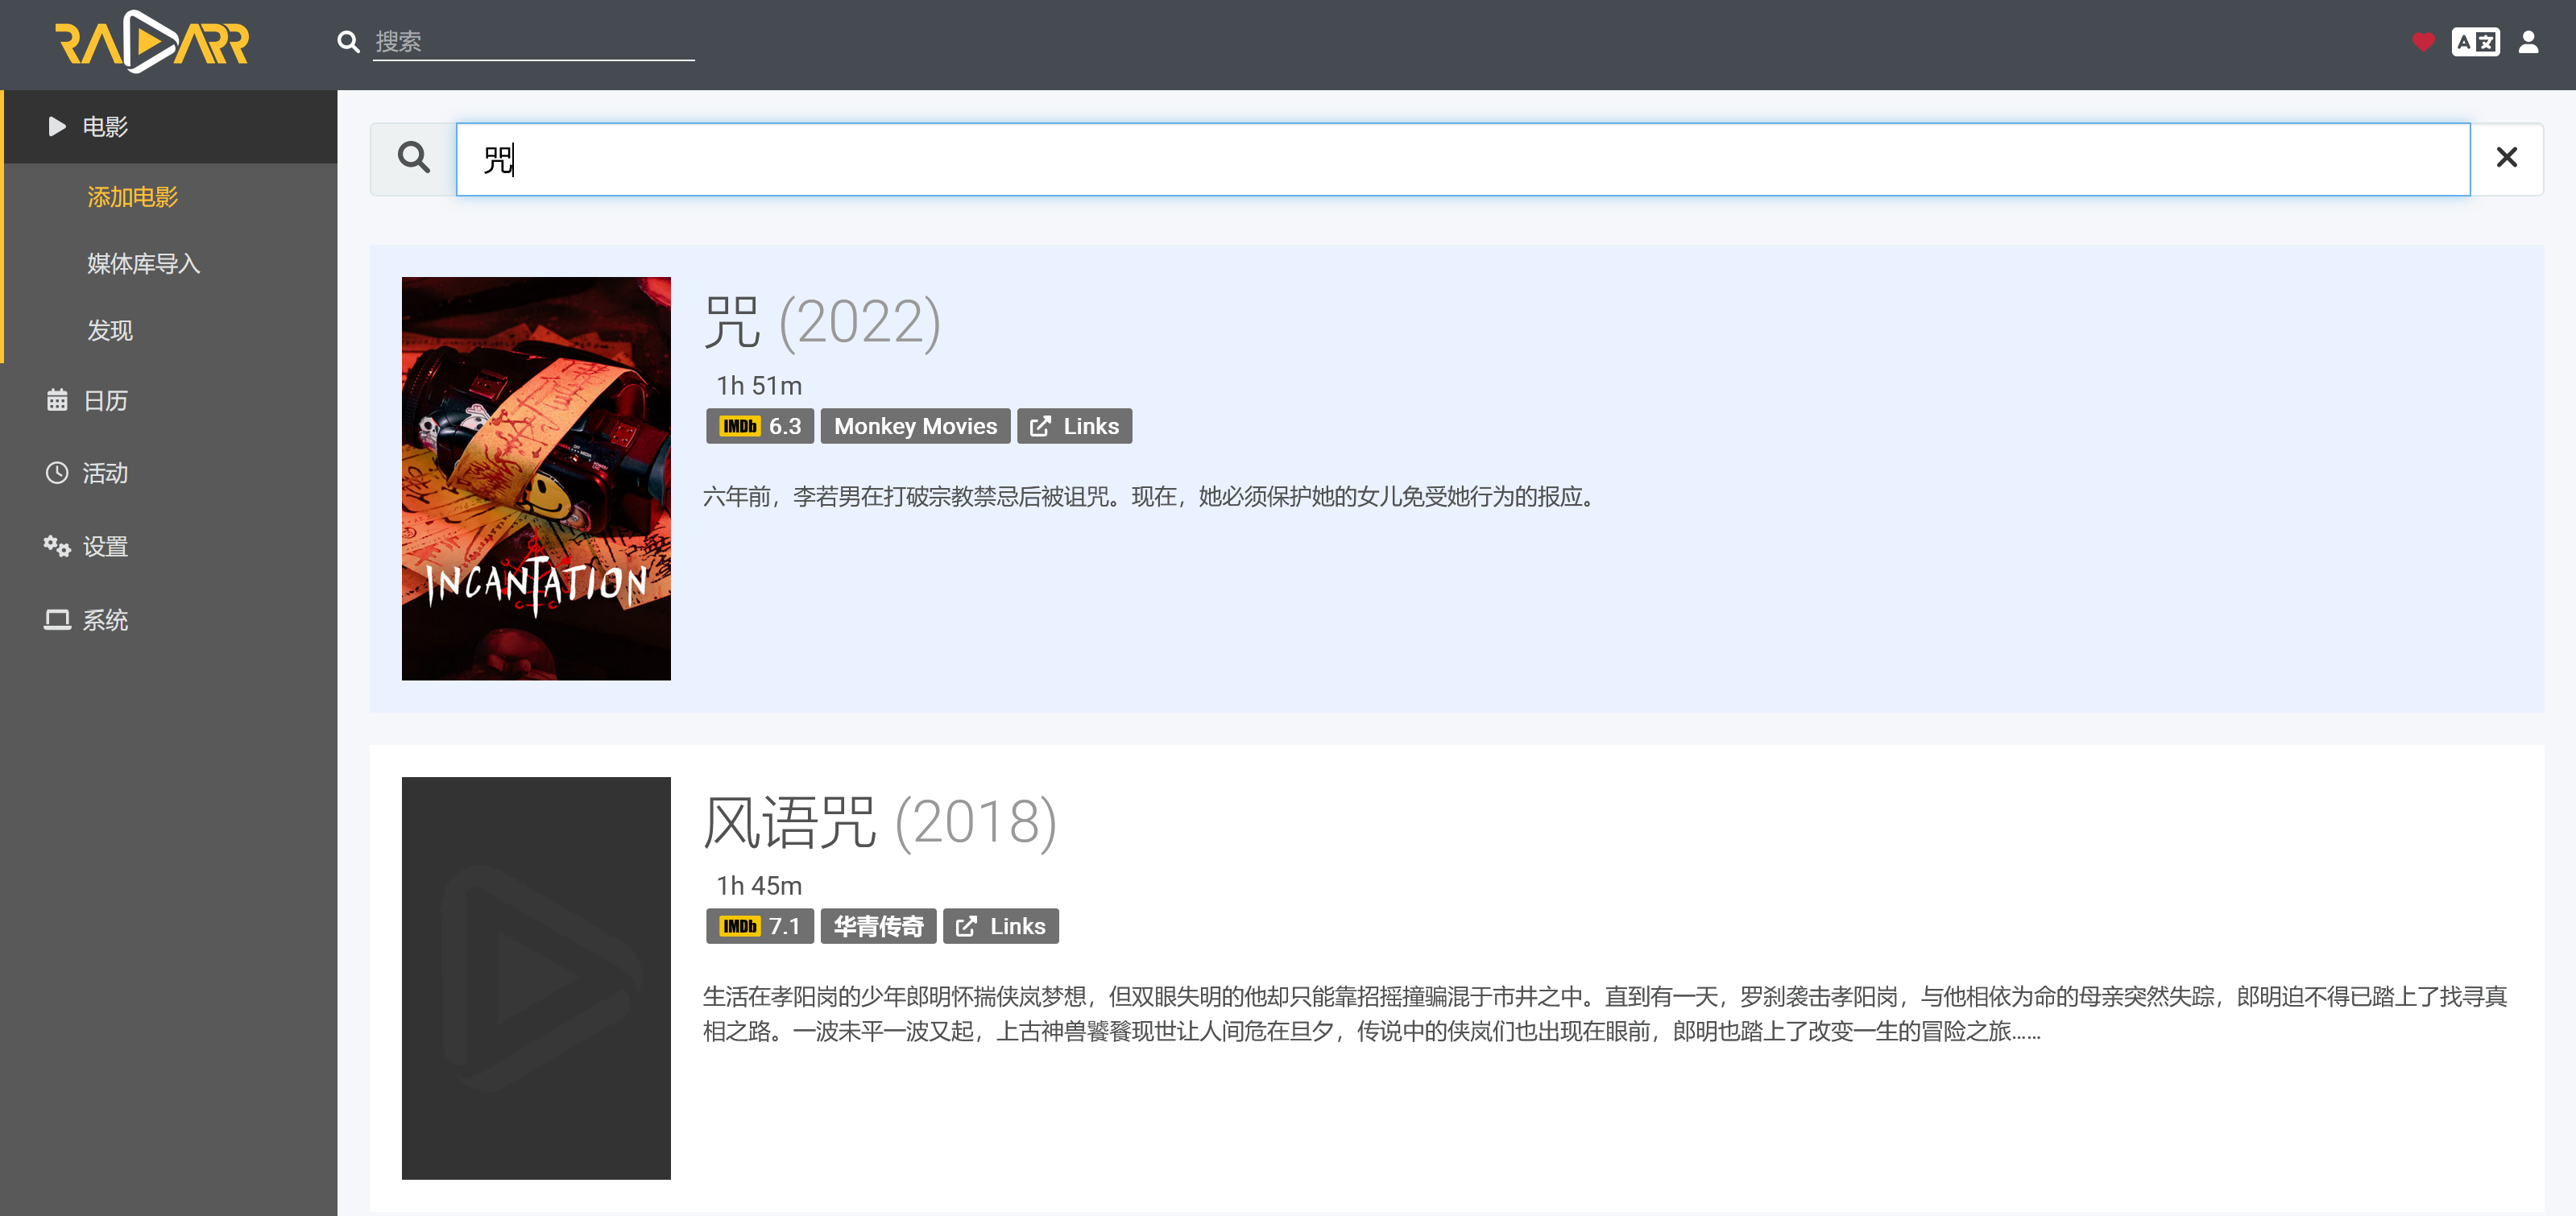Click the IMDb 7.1 rating badge
The image size is (2576, 1216).
[x=760, y=927]
